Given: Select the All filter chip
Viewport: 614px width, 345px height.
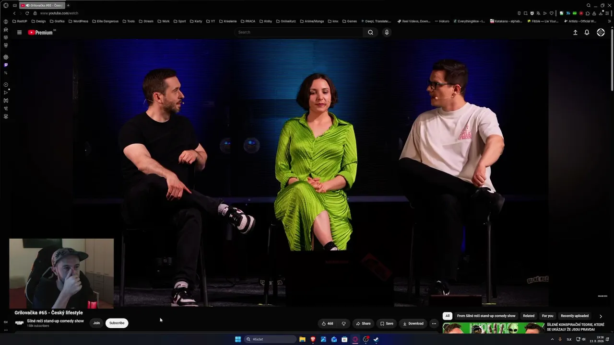Looking at the screenshot, I should point(448,316).
